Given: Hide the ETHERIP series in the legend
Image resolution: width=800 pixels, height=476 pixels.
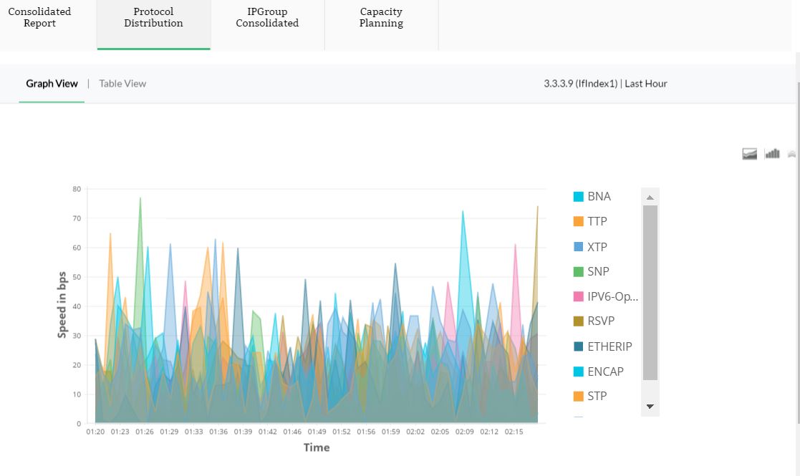Looking at the screenshot, I should (609, 346).
